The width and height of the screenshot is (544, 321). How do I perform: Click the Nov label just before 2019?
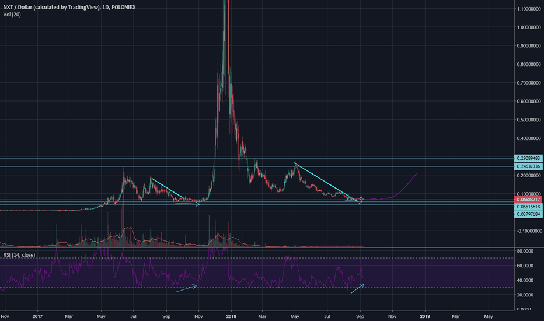pyautogui.click(x=392, y=316)
